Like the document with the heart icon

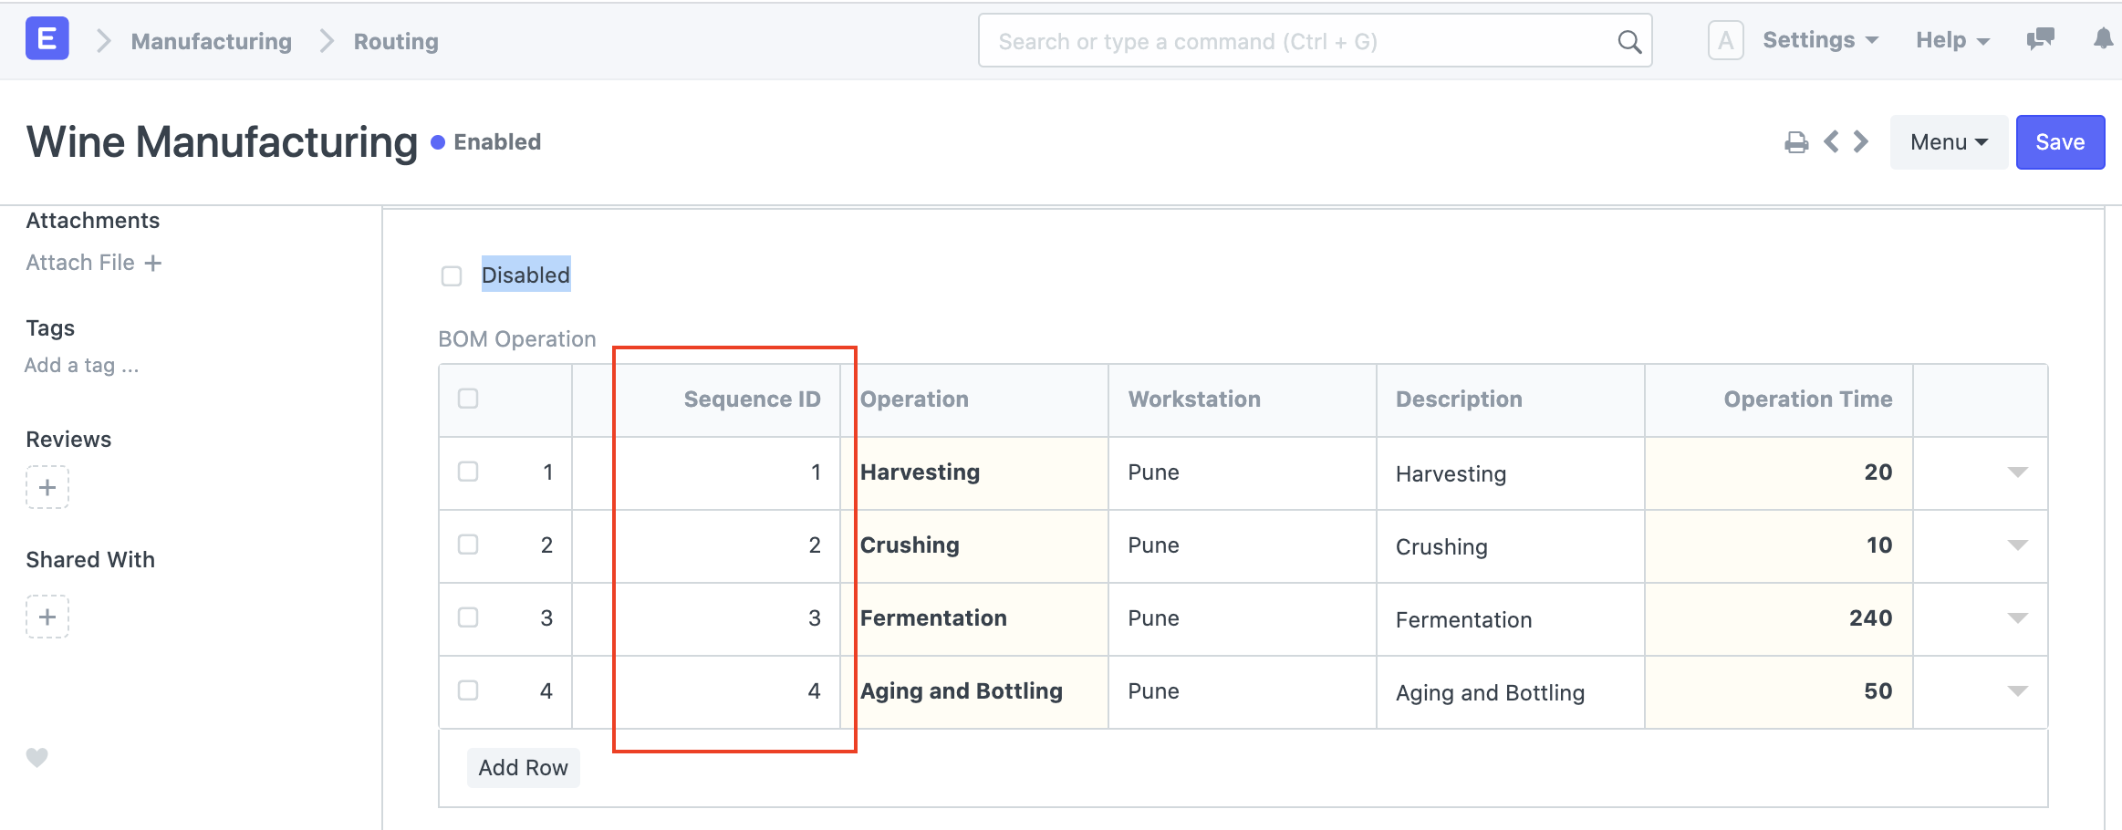36,757
